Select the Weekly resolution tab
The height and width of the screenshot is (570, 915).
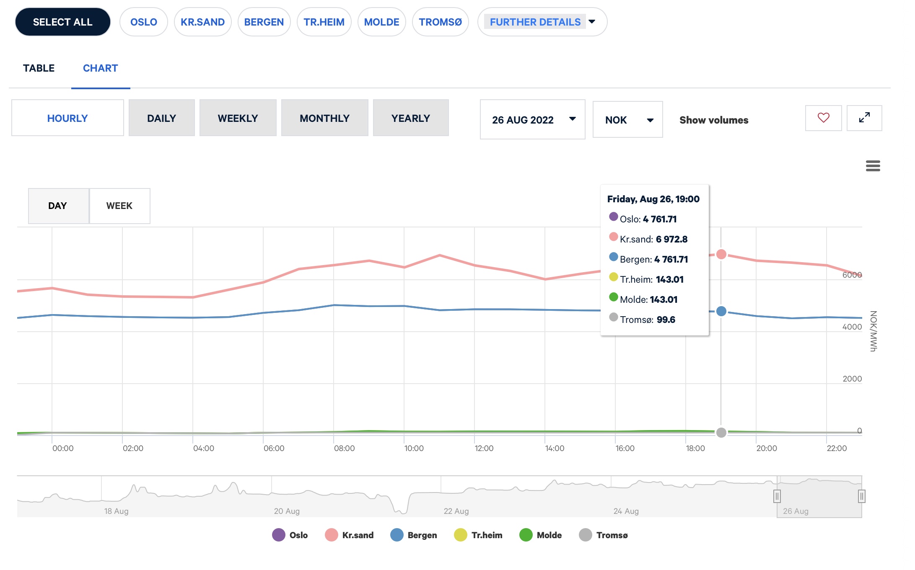(x=238, y=118)
